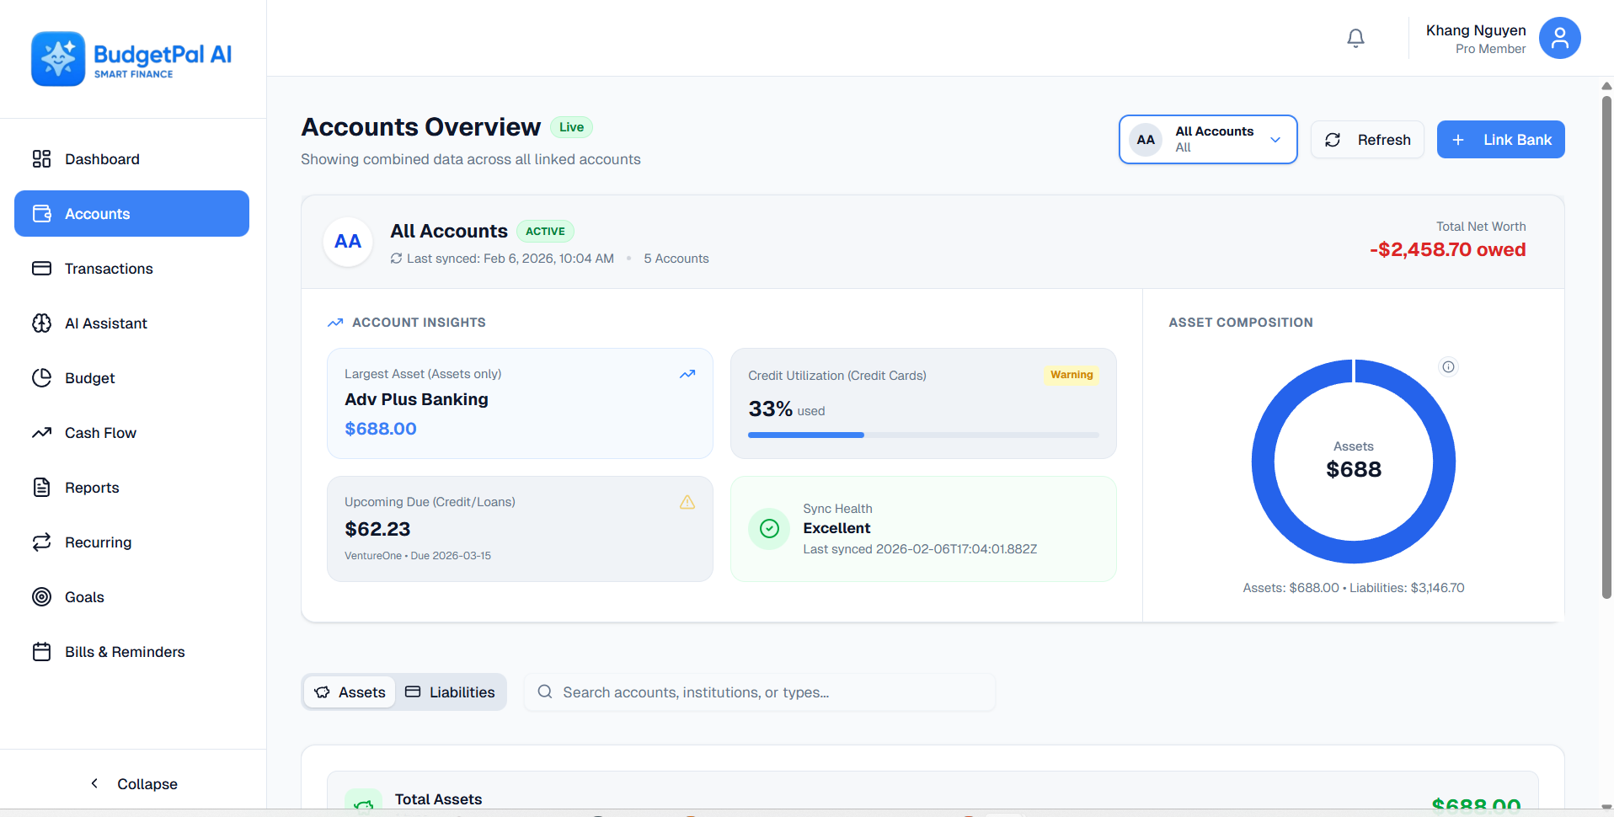Expand the Asset Composition info tooltip icon

(1448, 366)
